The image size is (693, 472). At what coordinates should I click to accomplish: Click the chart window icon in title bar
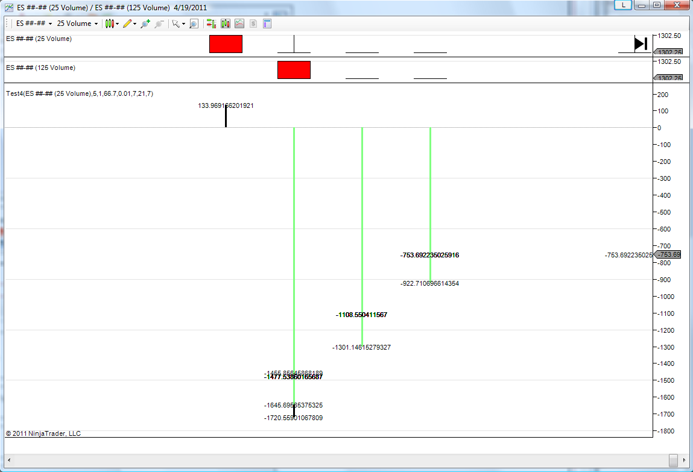9,7
